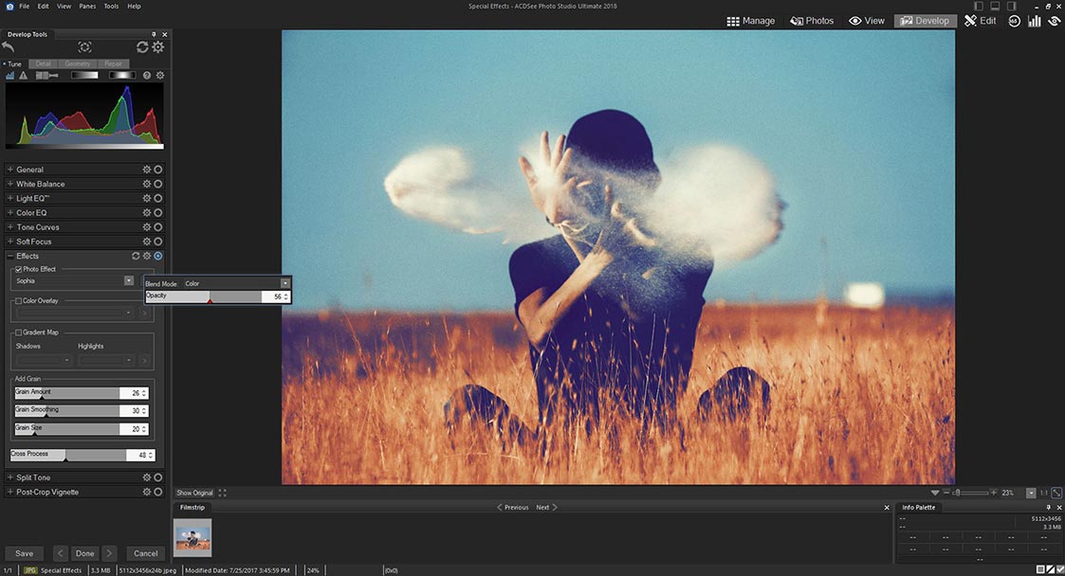Toggle the exposure clipping warning triangle
This screenshot has width=1065, height=576.
click(x=23, y=75)
